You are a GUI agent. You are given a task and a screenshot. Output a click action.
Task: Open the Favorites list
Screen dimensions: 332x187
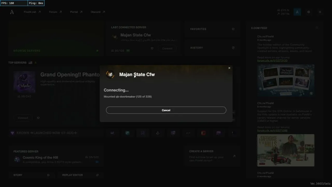[x=212, y=29]
